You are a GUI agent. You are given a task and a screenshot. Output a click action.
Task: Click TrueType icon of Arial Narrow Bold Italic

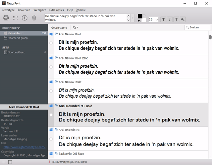(56, 58)
